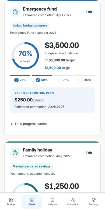
Task: Click the $1,500.00 to go link
Action: [57, 68]
